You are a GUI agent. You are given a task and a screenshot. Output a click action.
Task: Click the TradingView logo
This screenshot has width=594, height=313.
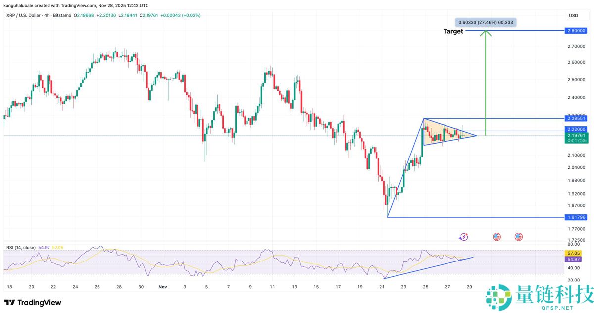[33, 302]
